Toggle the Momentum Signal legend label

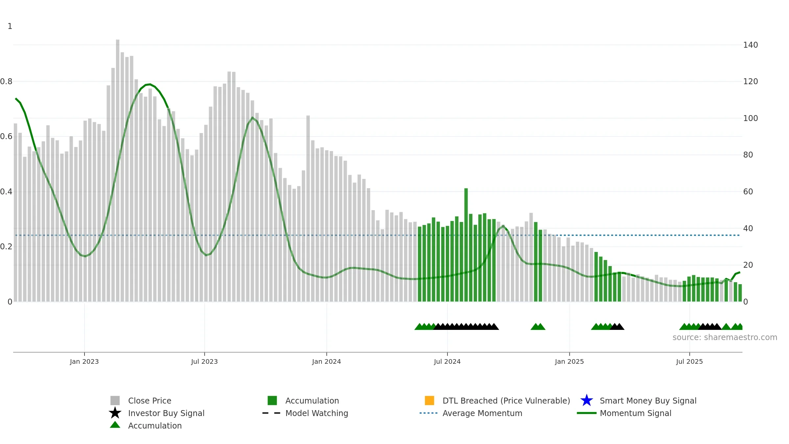tap(635, 413)
